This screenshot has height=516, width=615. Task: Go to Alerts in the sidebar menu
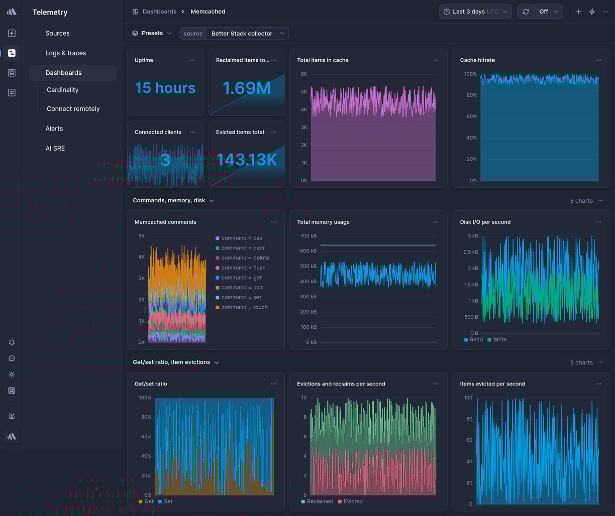pyautogui.click(x=54, y=128)
